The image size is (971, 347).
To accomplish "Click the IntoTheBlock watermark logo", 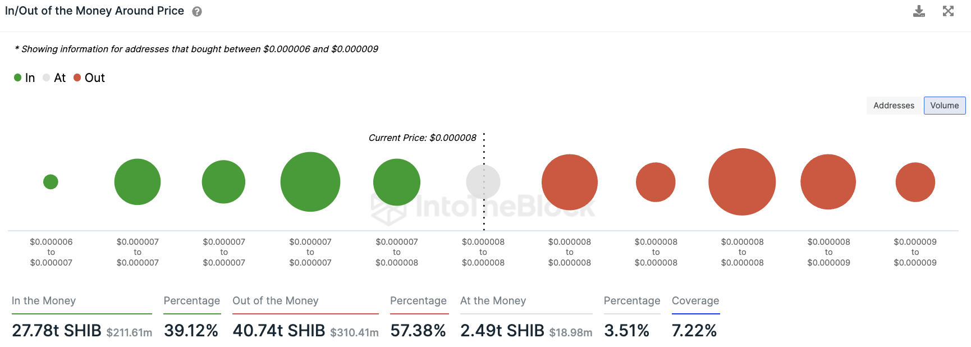I will click(483, 207).
